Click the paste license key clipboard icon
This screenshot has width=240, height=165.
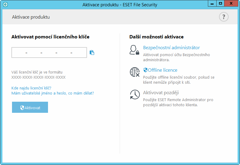tap(92, 52)
